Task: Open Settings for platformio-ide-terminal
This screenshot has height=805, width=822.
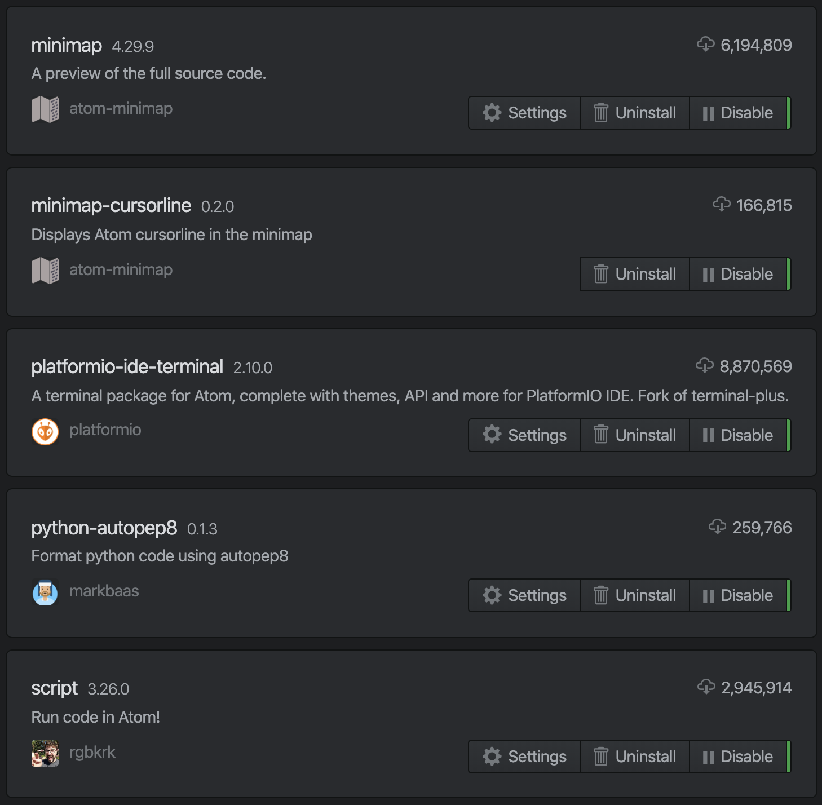Action: tap(524, 435)
